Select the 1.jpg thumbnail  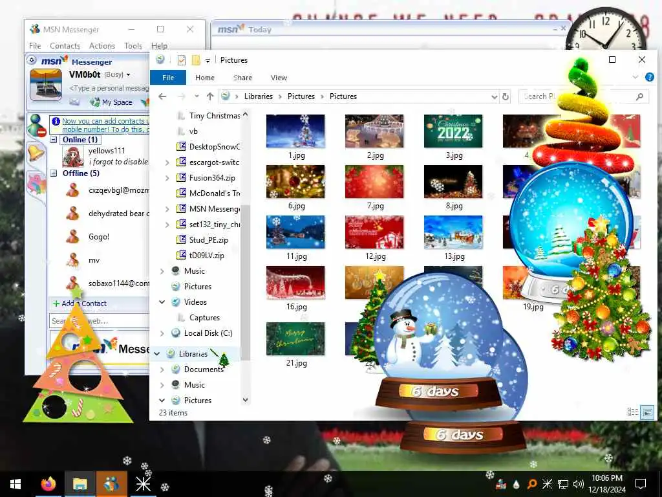tap(295, 131)
